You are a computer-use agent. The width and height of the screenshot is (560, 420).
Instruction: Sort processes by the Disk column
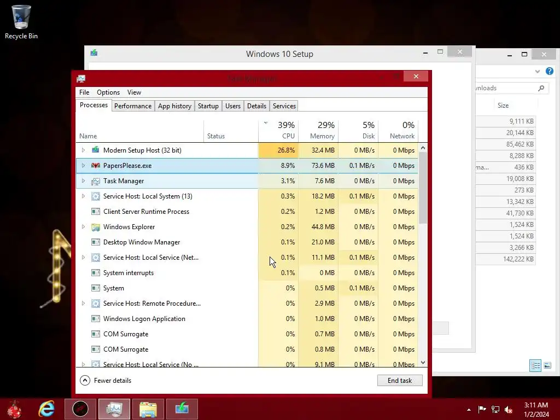(x=359, y=130)
